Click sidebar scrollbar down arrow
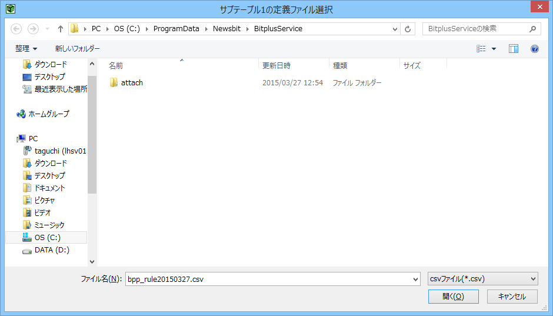 (x=92, y=262)
